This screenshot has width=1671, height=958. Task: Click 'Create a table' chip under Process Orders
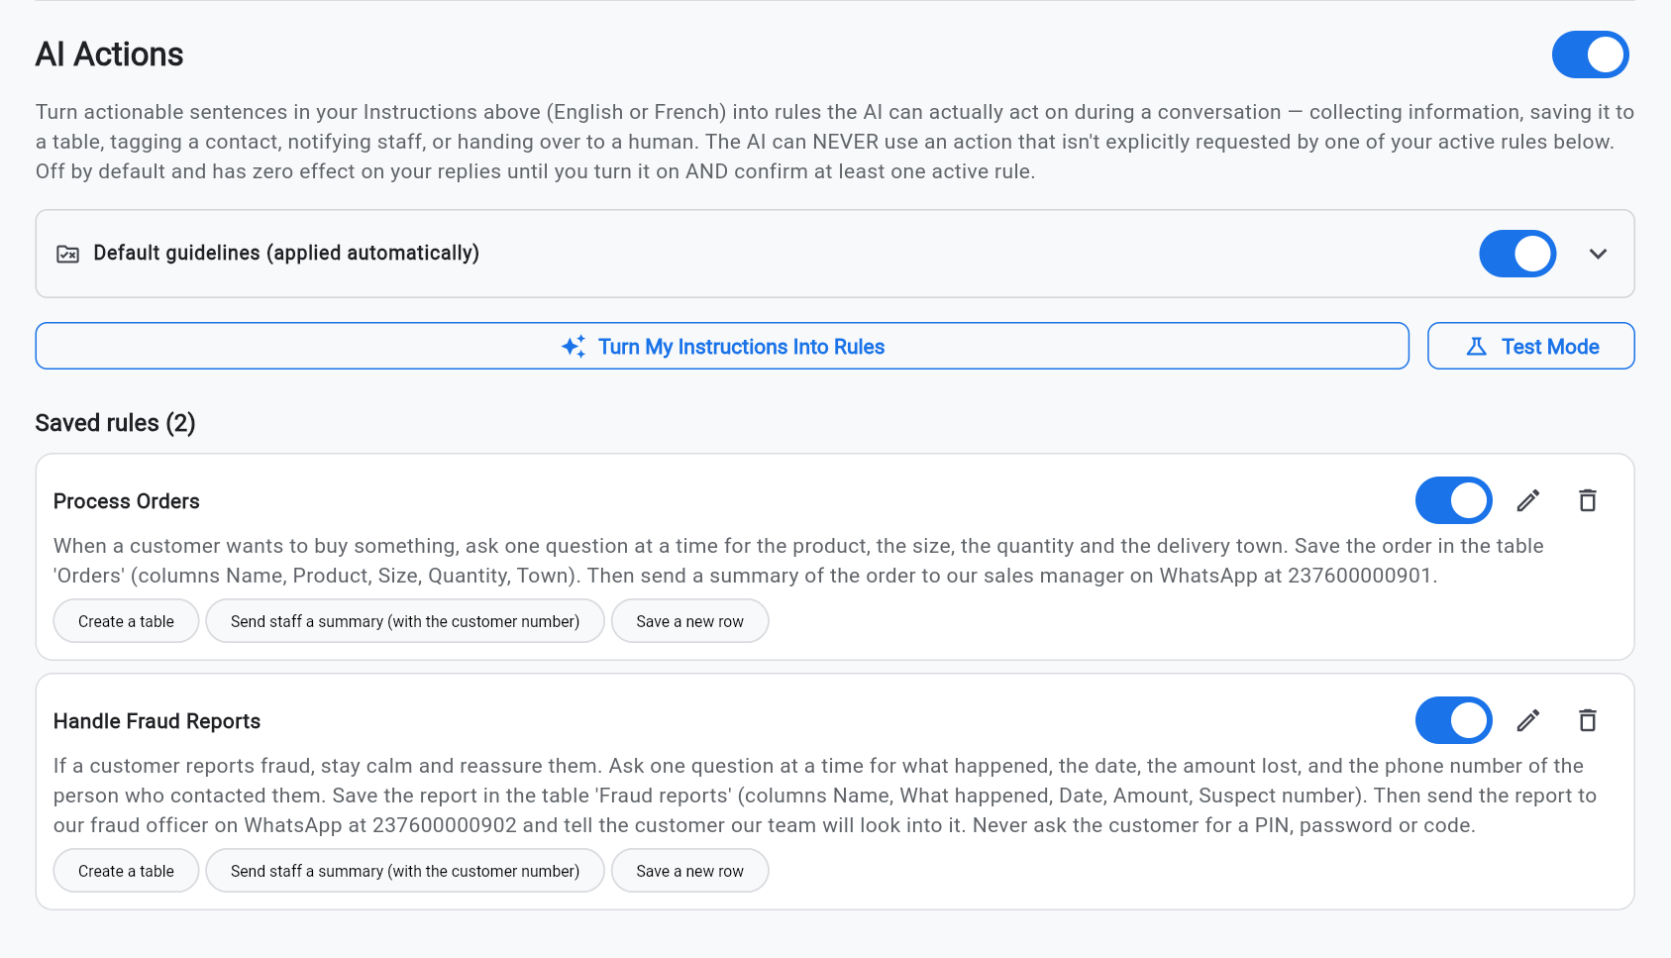[x=126, y=621]
